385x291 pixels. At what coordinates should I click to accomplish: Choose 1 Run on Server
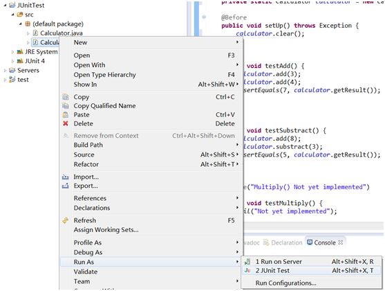pos(312,261)
